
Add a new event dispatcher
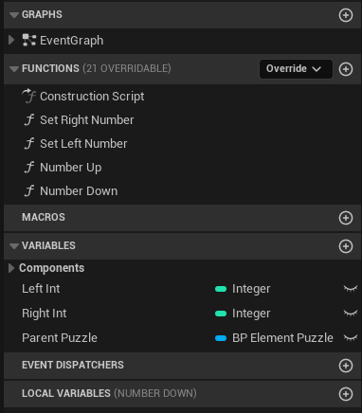click(346, 366)
